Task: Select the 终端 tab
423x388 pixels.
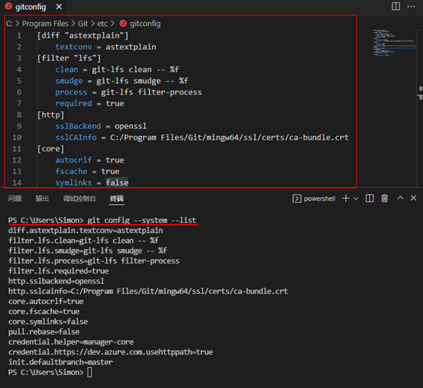Action: pyautogui.click(x=117, y=199)
